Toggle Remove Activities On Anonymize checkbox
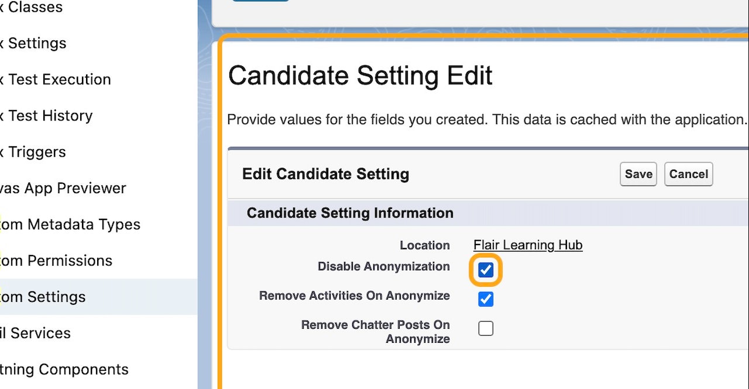This screenshot has width=749, height=389. click(486, 300)
